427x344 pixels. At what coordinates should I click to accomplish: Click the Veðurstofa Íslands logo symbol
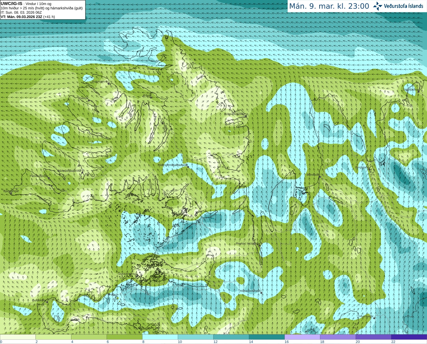(378, 6)
